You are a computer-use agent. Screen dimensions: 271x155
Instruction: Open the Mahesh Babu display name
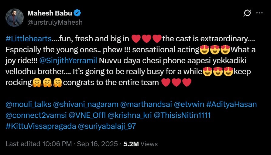[50, 13]
